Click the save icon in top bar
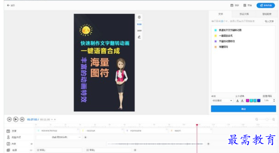This screenshot has height=153, width=279. (232, 5)
